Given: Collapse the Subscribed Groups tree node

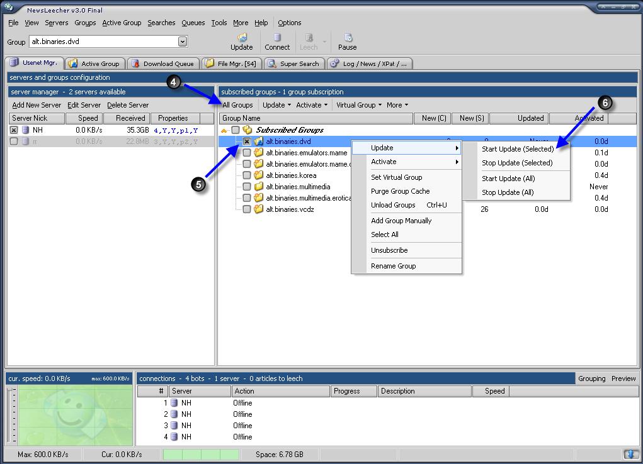Looking at the screenshot, I should (x=224, y=130).
